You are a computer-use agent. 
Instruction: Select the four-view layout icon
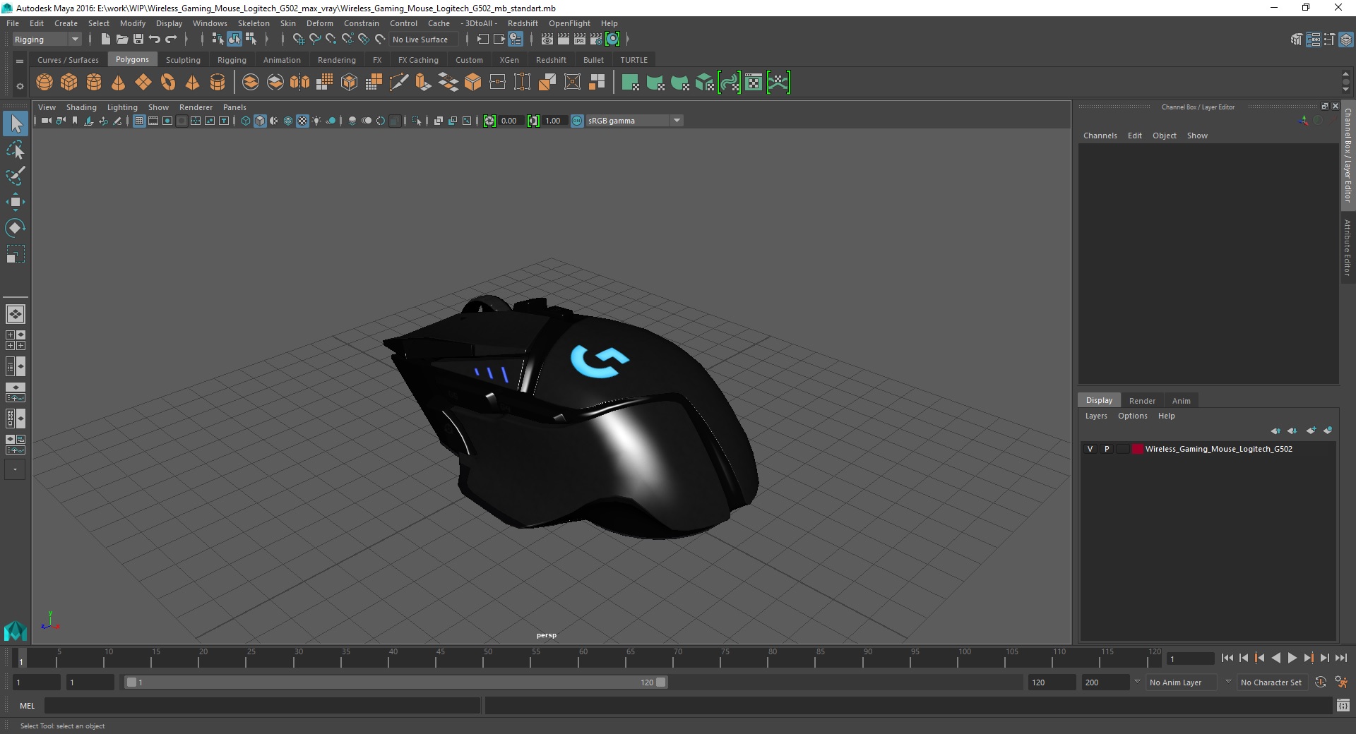16,340
